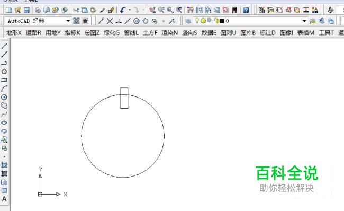This screenshot has height=211, width=344.
Task: Click the Text Style icon
Action: (330, 10)
